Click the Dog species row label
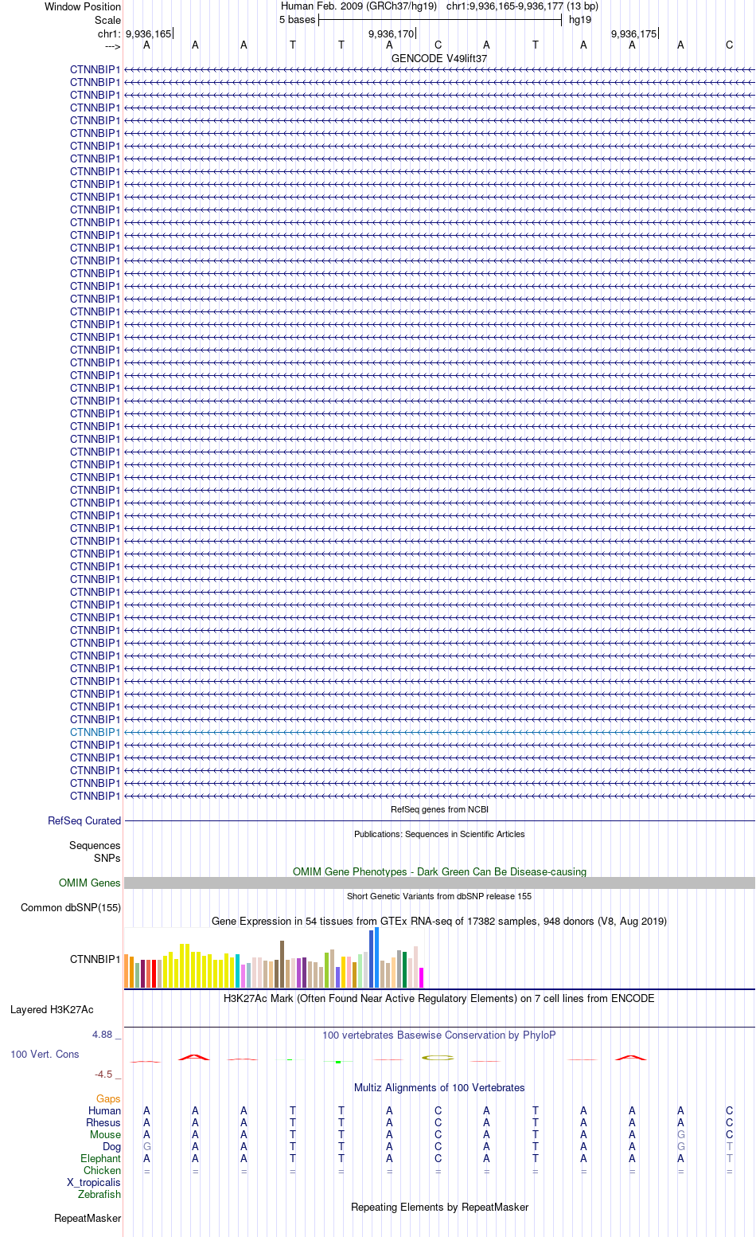This screenshot has width=756, height=1237. (111, 1146)
